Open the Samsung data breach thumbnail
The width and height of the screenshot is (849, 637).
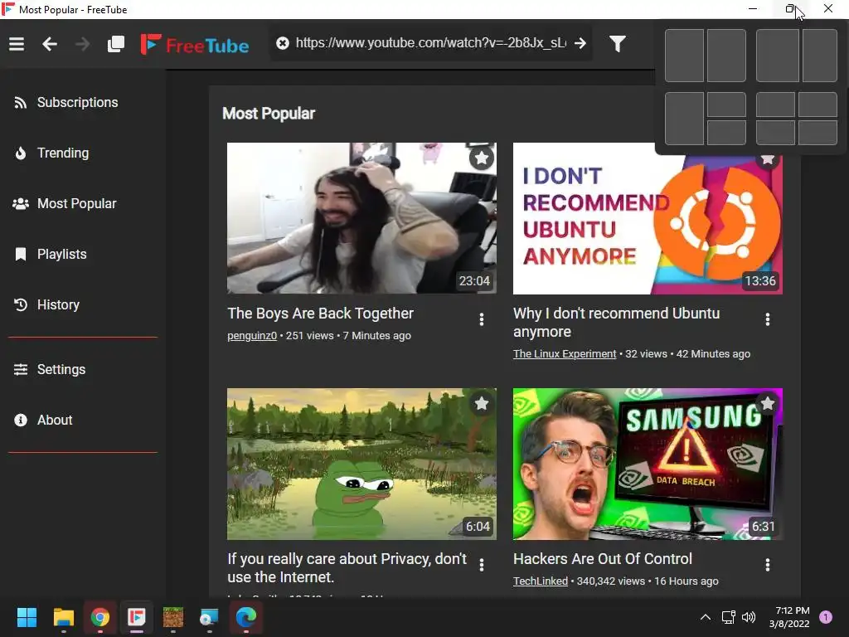point(648,464)
